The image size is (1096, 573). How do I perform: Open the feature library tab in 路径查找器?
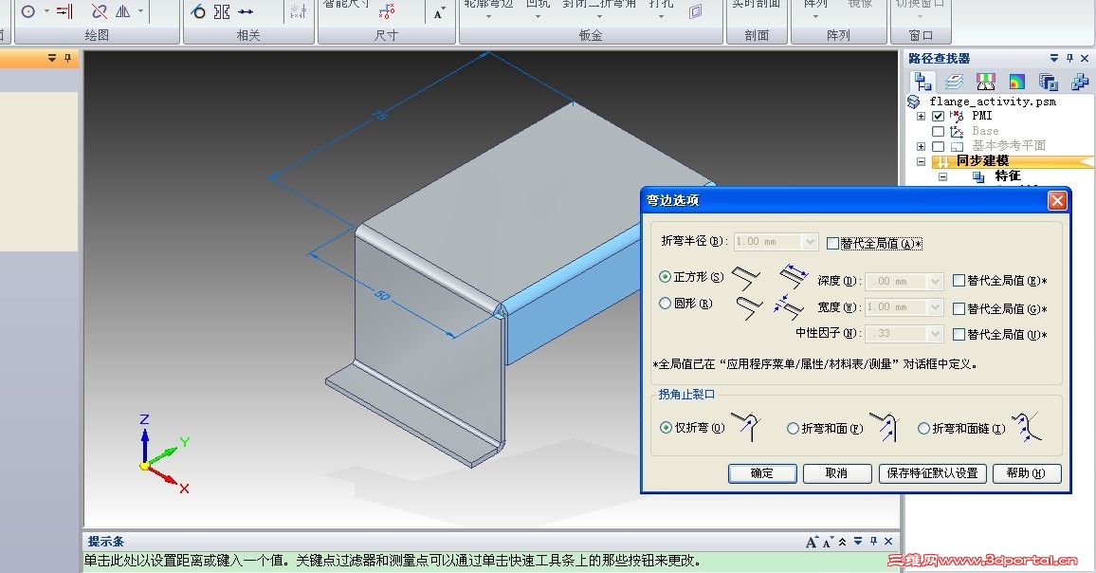tap(1049, 82)
